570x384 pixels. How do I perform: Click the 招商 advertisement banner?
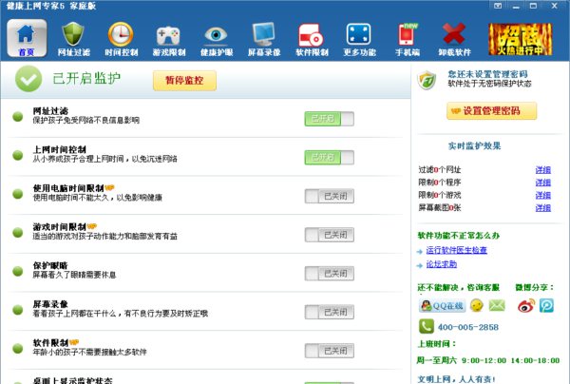click(x=519, y=38)
